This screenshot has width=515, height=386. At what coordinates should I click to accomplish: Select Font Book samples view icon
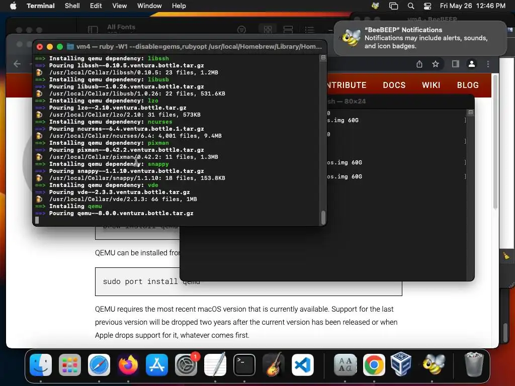(288, 30)
